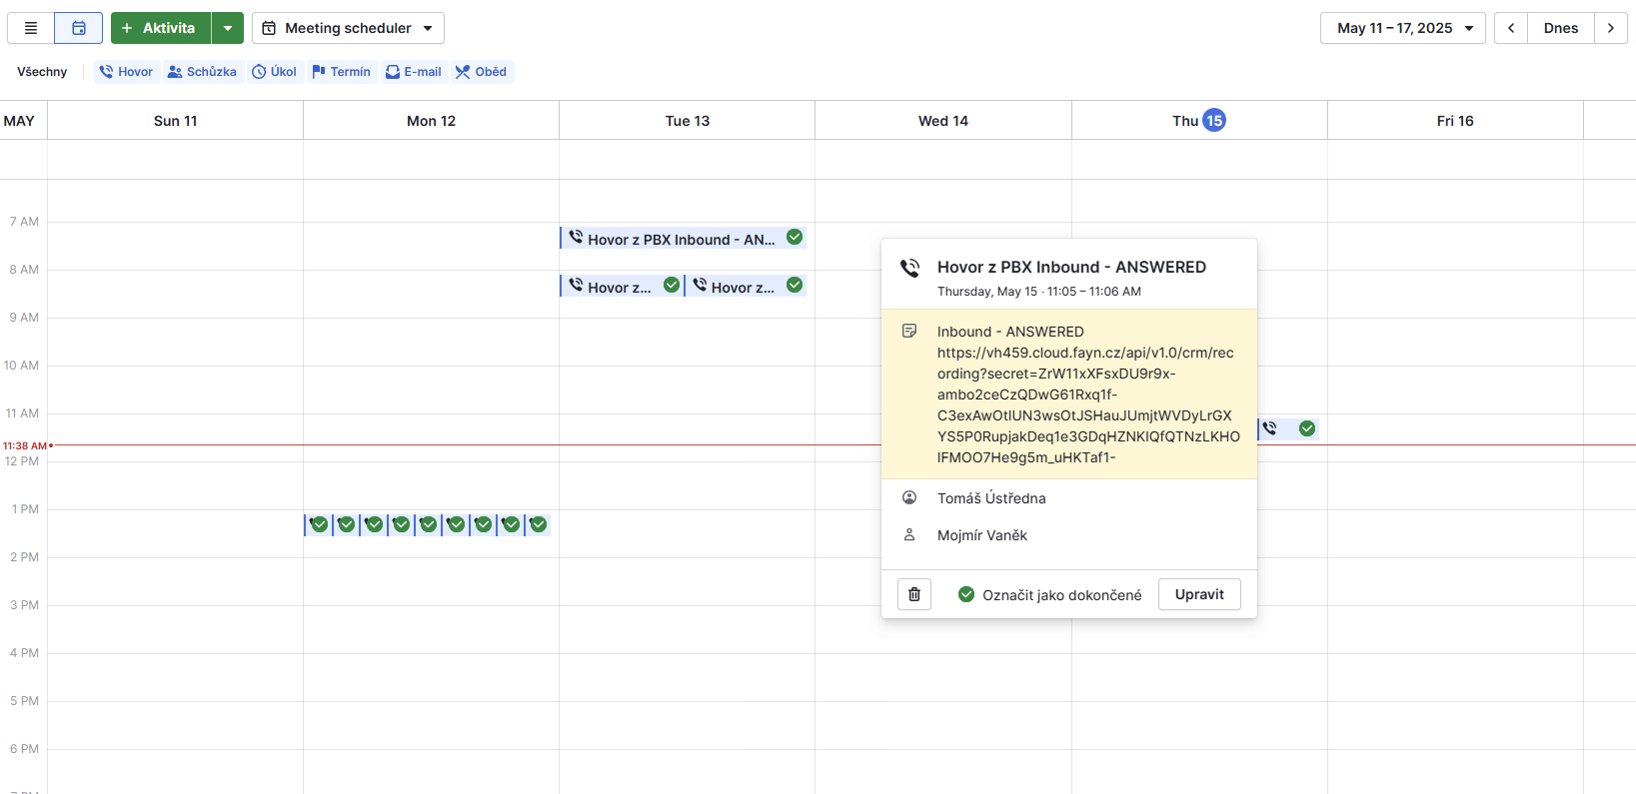Filter activities by Schůzka
1636x794 pixels.
coord(202,72)
